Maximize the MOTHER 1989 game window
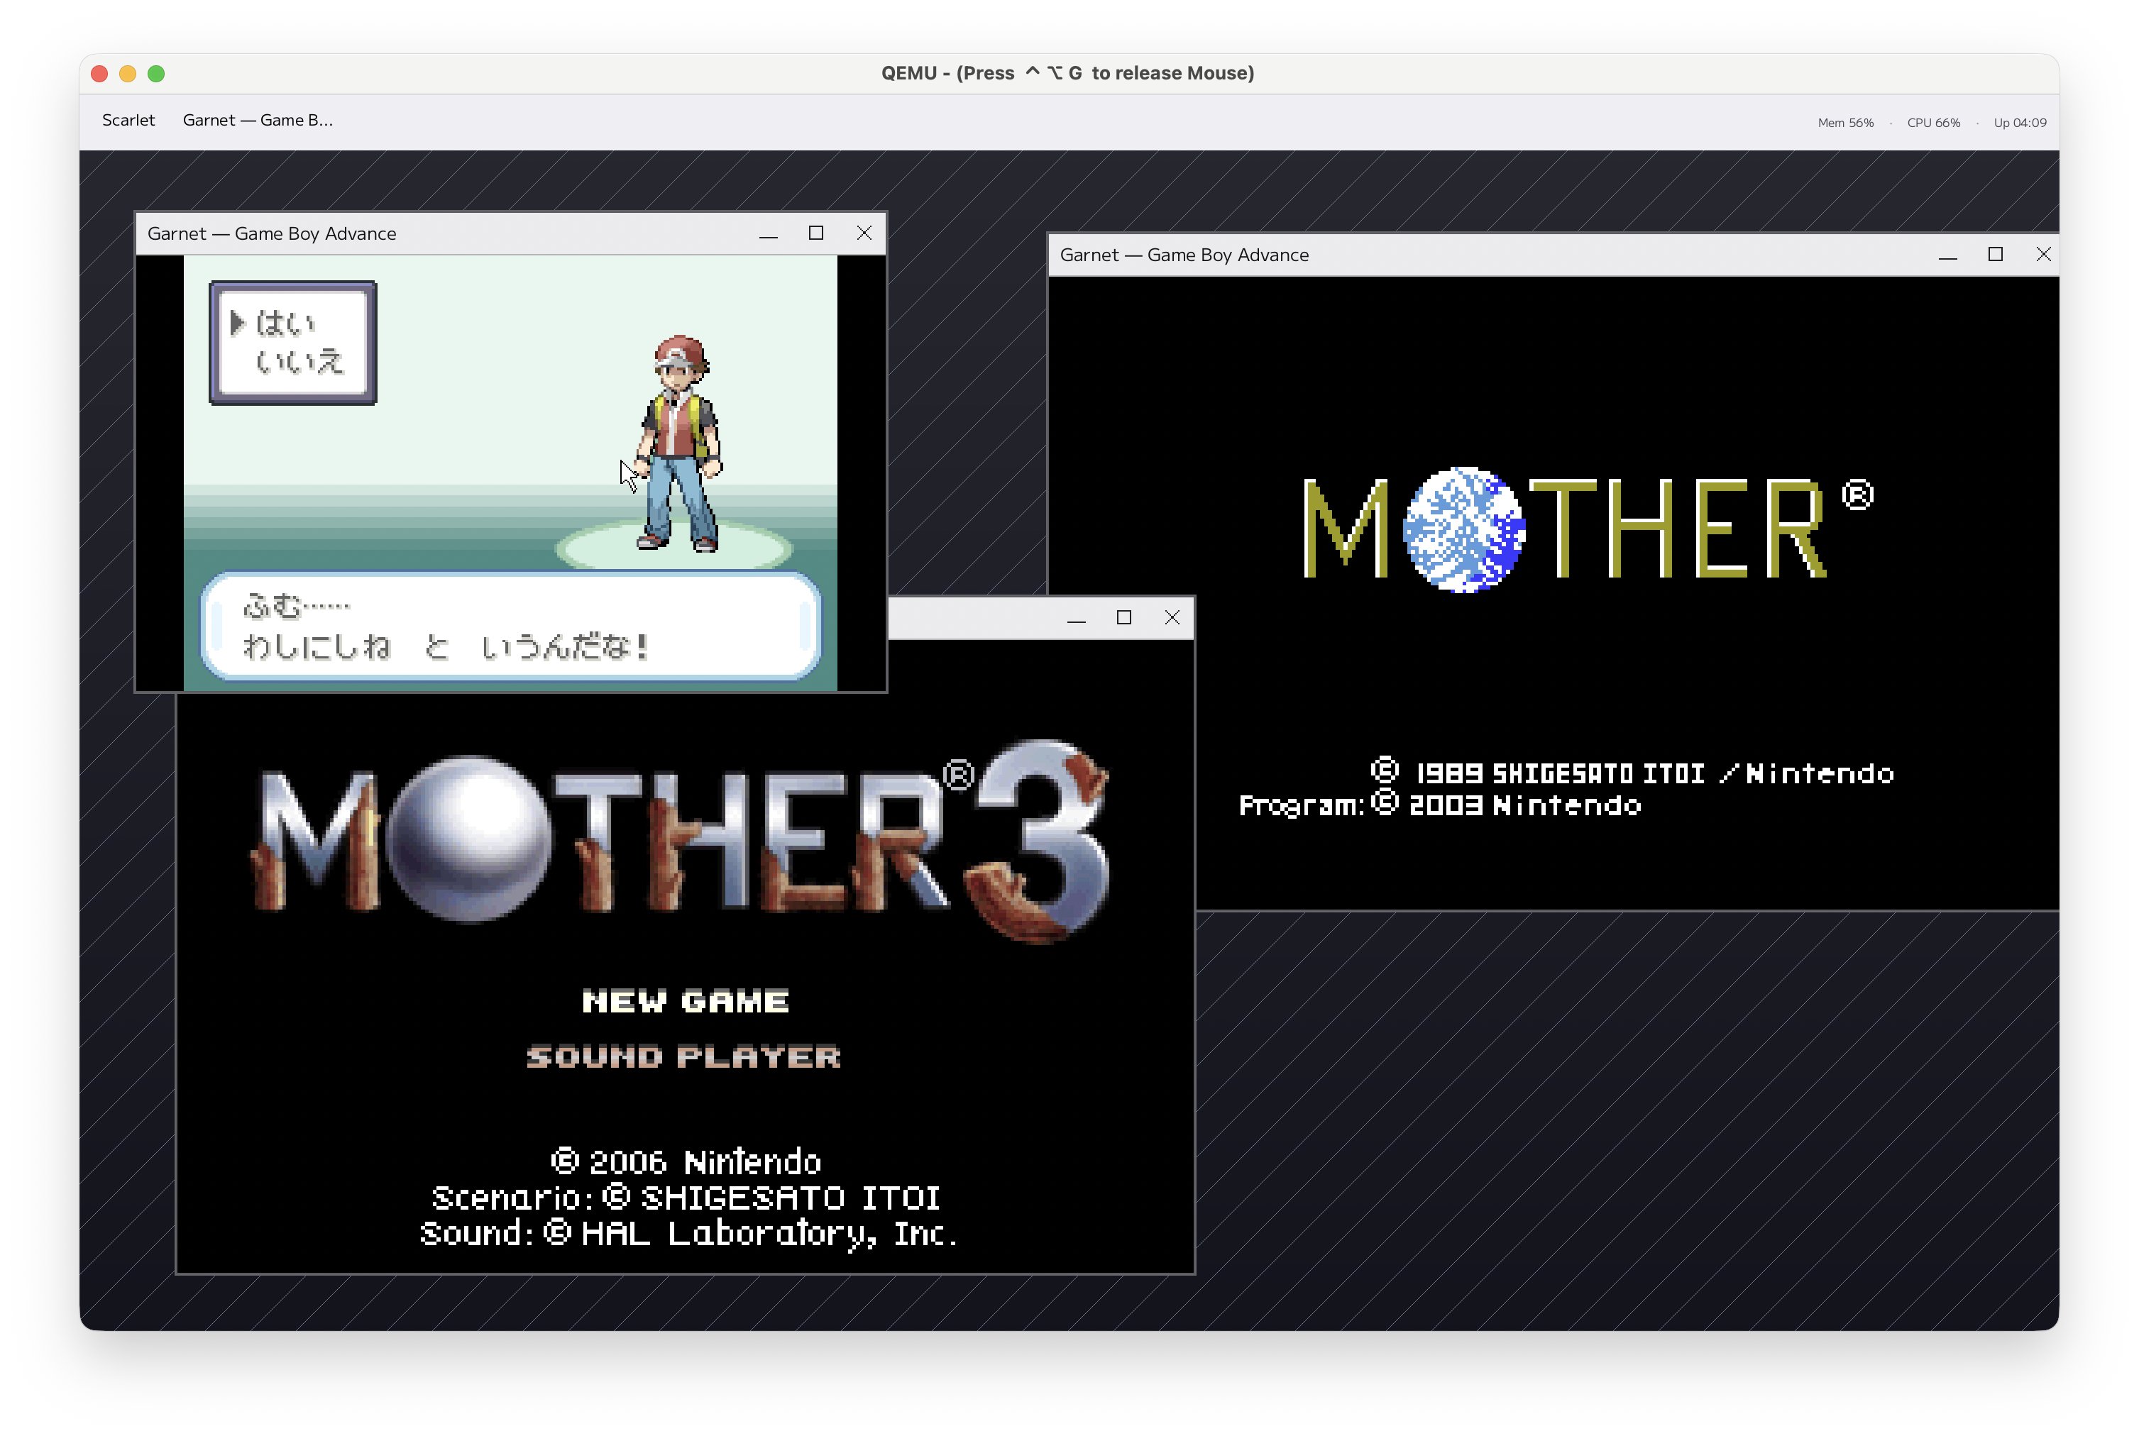This screenshot has height=1436, width=2139. click(x=1995, y=255)
